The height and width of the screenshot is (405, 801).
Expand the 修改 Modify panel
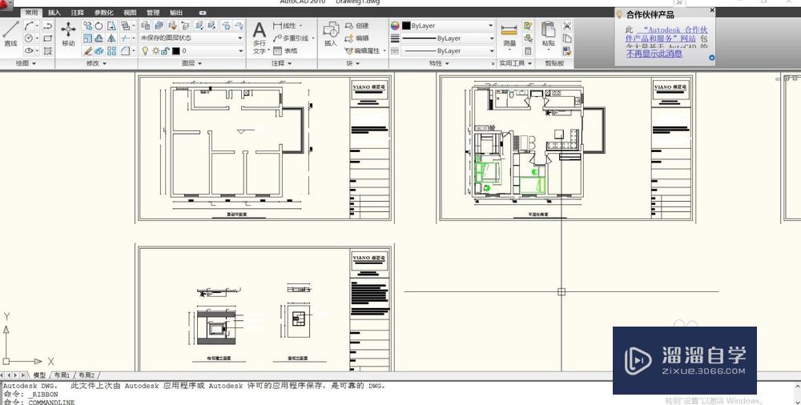pyautogui.click(x=96, y=63)
